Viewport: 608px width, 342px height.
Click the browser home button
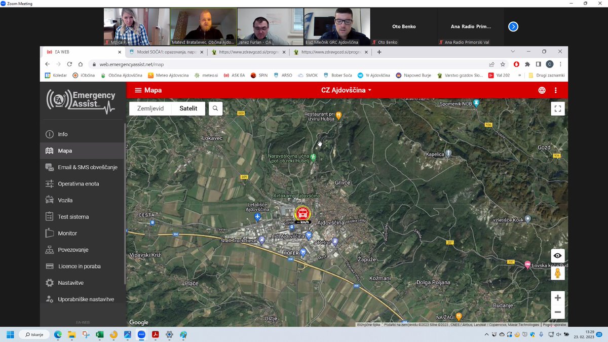tap(81, 64)
